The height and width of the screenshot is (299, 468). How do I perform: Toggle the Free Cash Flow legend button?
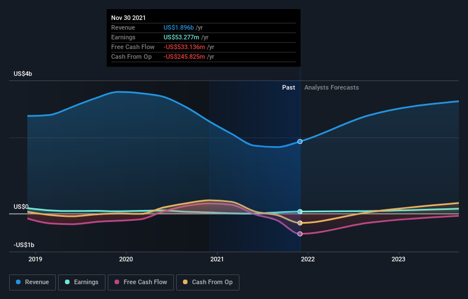[141, 282]
